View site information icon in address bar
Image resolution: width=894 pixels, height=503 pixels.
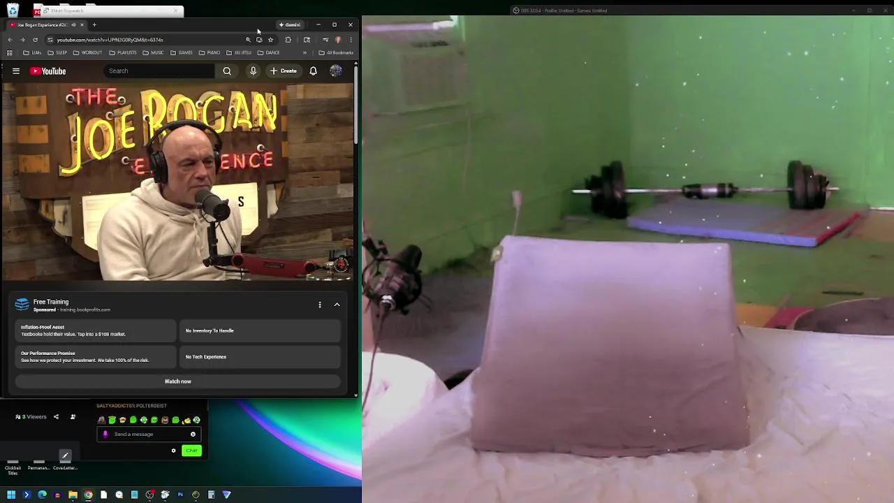coord(50,40)
